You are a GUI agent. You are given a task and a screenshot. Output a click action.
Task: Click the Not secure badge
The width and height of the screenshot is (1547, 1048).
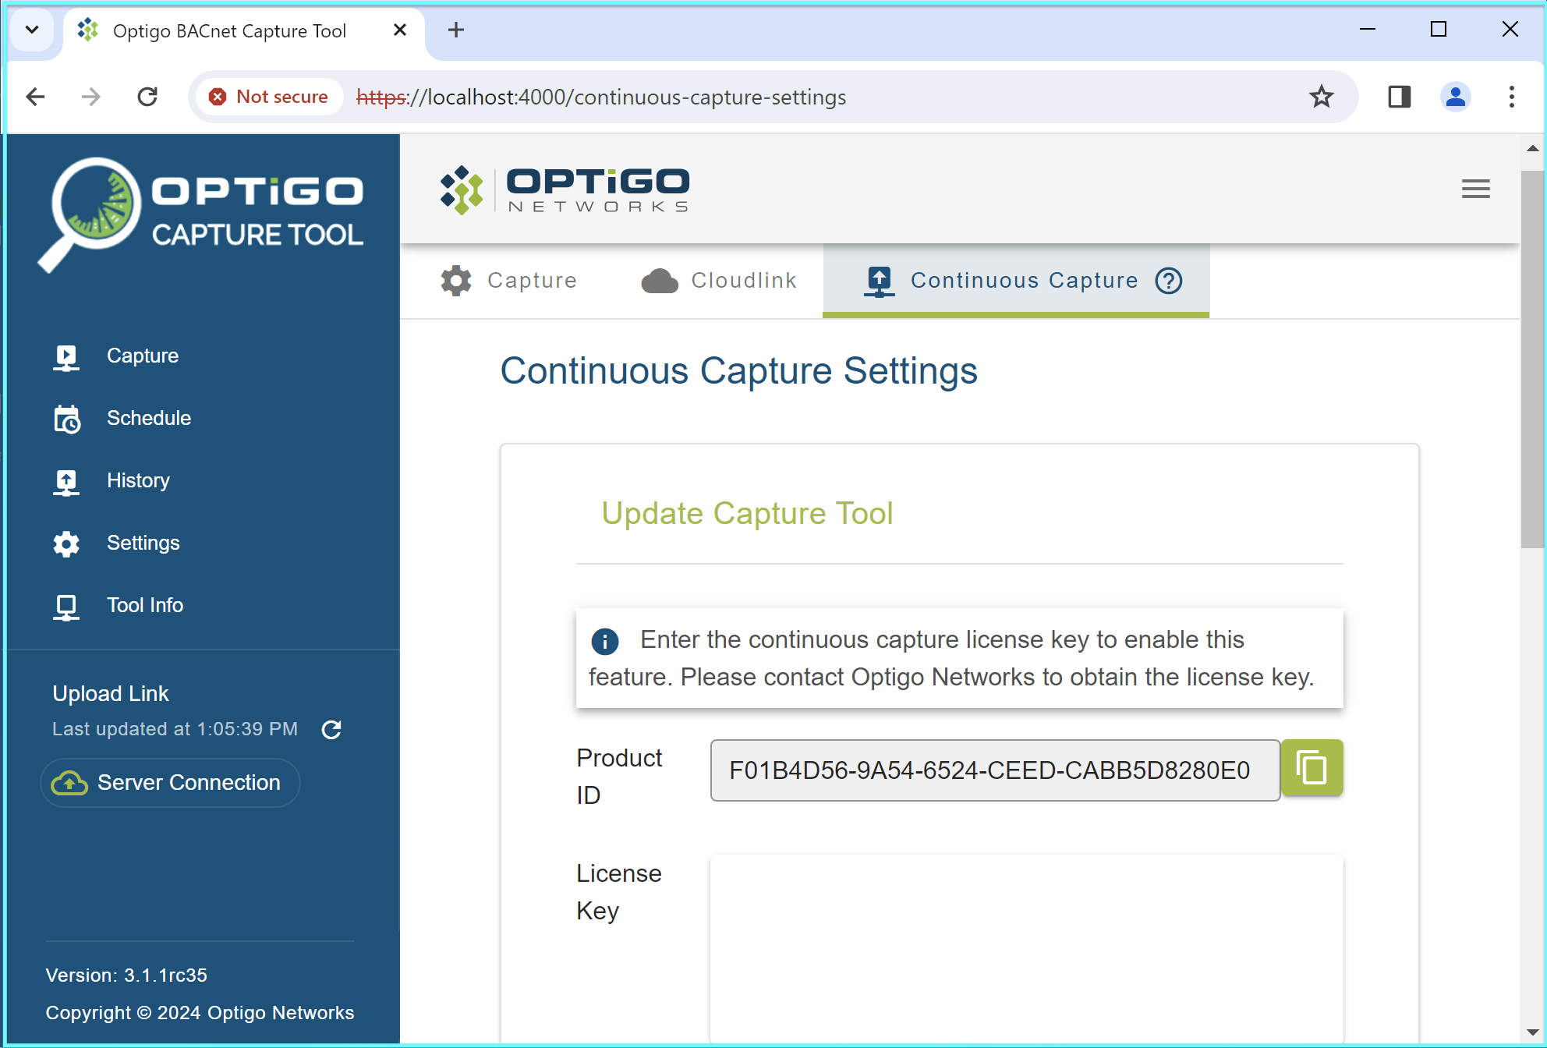coord(269,97)
